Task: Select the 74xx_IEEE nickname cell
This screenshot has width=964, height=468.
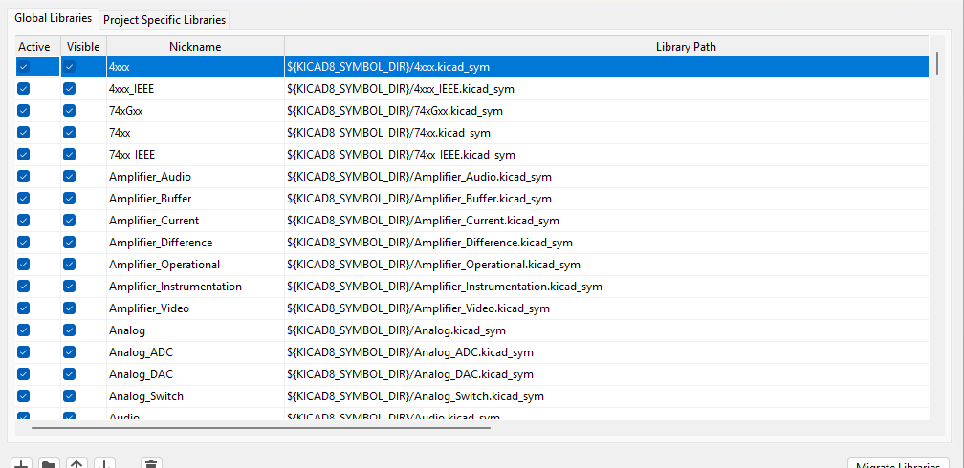Action: pos(195,155)
